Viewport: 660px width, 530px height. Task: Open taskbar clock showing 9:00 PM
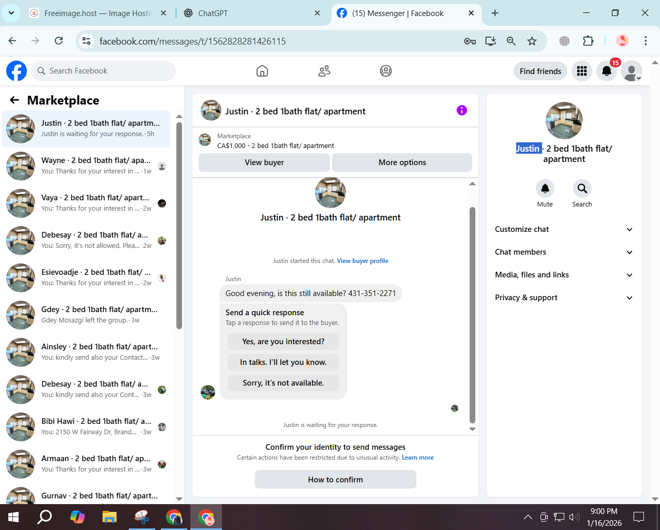(604, 517)
